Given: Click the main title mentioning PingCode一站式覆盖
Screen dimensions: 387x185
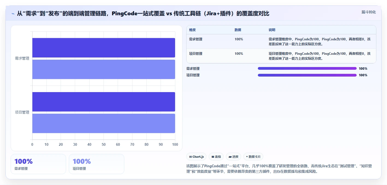Looking at the screenshot, I should 143,13.
